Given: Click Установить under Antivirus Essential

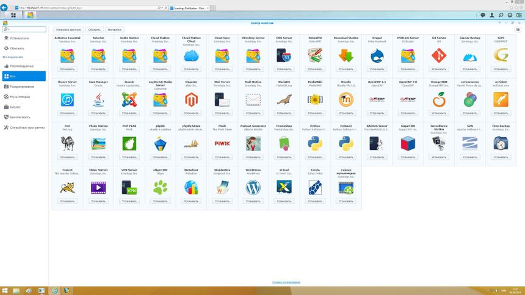Looking at the screenshot, I should pyautogui.click(x=67, y=69).
